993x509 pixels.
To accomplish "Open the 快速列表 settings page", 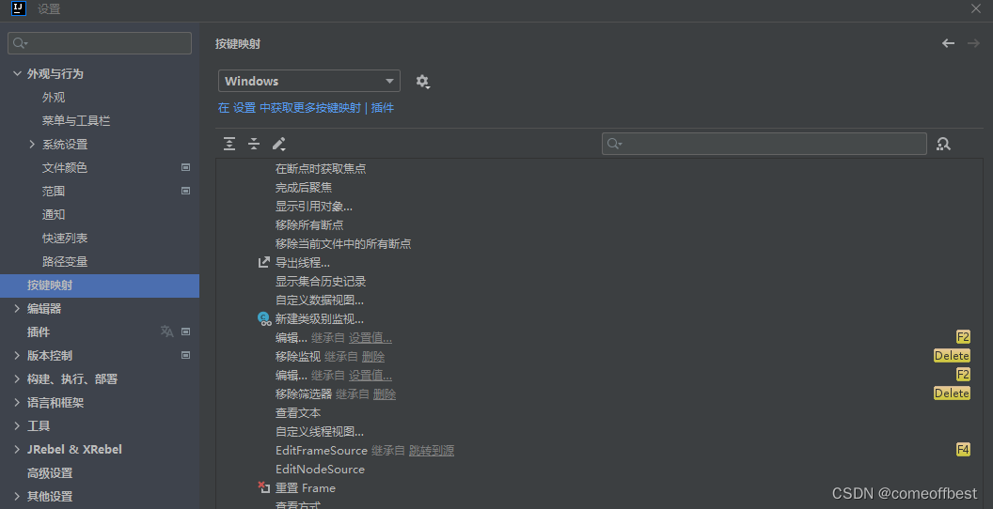I will [x=65, y=239].
